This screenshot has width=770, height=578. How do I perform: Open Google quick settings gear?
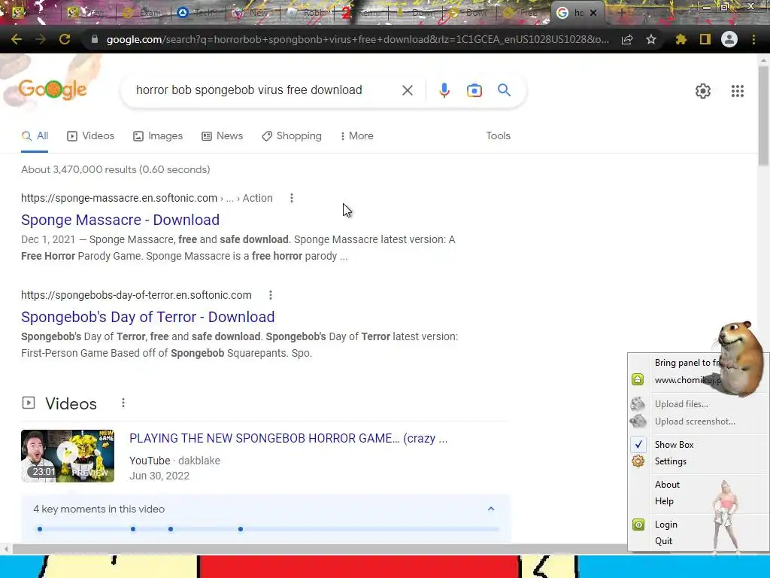pyautogui.click(x=703, y=91)
